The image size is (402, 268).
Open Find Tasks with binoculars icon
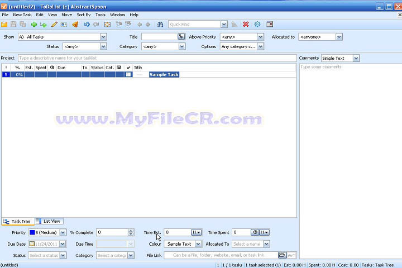pos(160,25)
